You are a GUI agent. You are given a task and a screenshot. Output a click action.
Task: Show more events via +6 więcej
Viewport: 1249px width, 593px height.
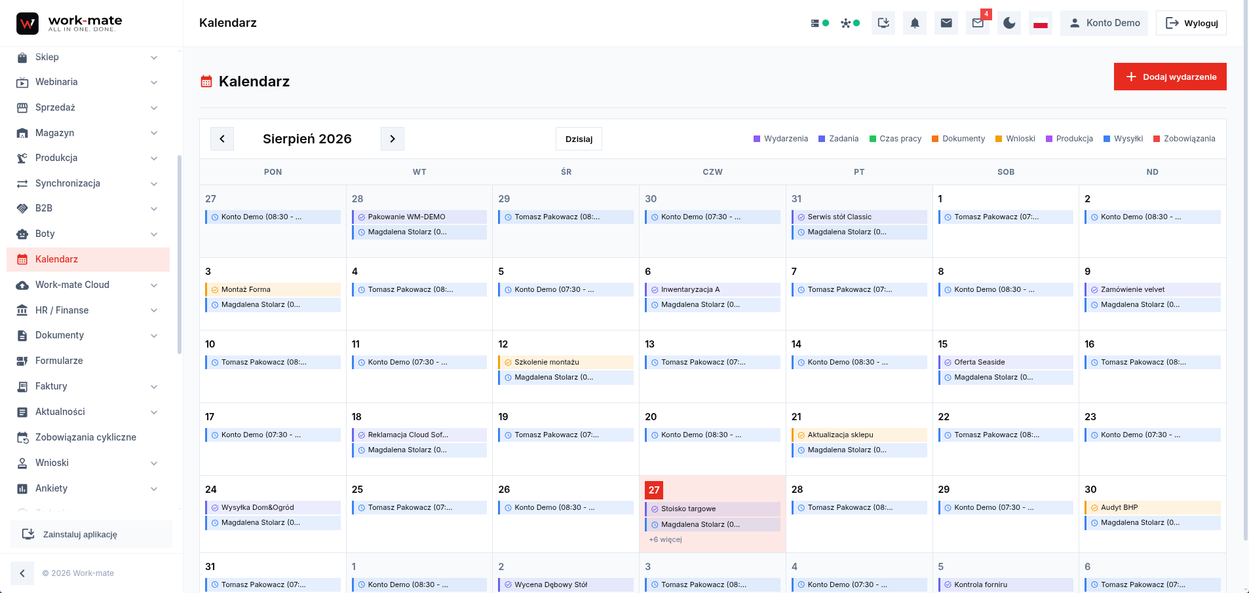click(665, 539)
